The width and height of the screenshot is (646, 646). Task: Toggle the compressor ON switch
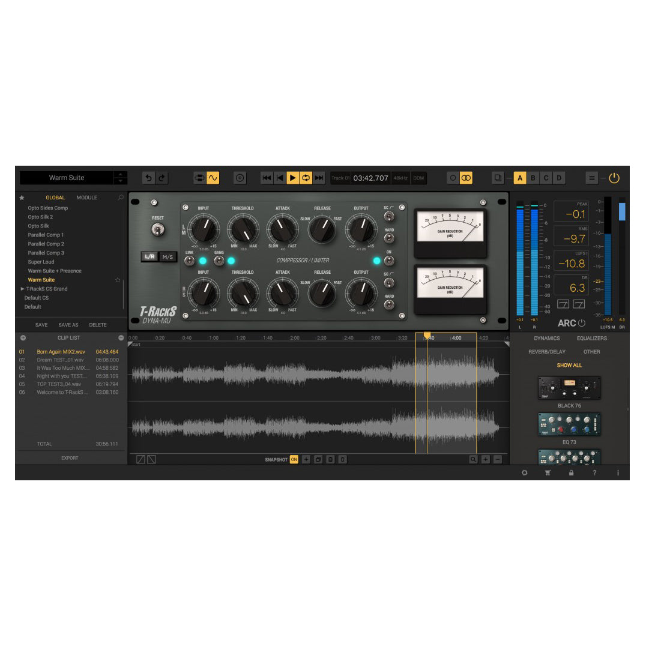pos(389,261)
